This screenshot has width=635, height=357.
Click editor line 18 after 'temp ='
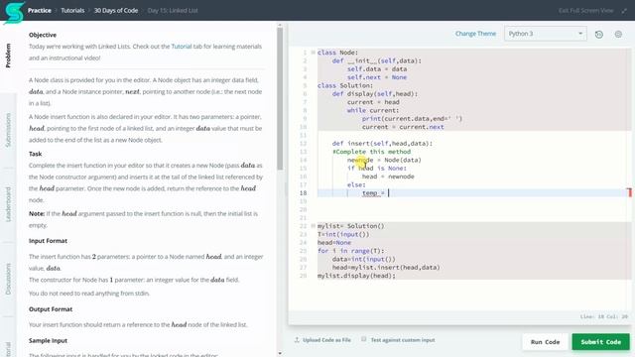pyautogui.click(x=389, y=193)
